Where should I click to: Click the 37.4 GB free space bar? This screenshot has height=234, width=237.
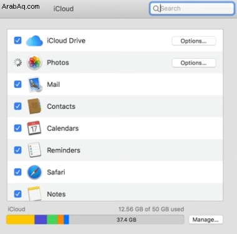pos(127,220)
